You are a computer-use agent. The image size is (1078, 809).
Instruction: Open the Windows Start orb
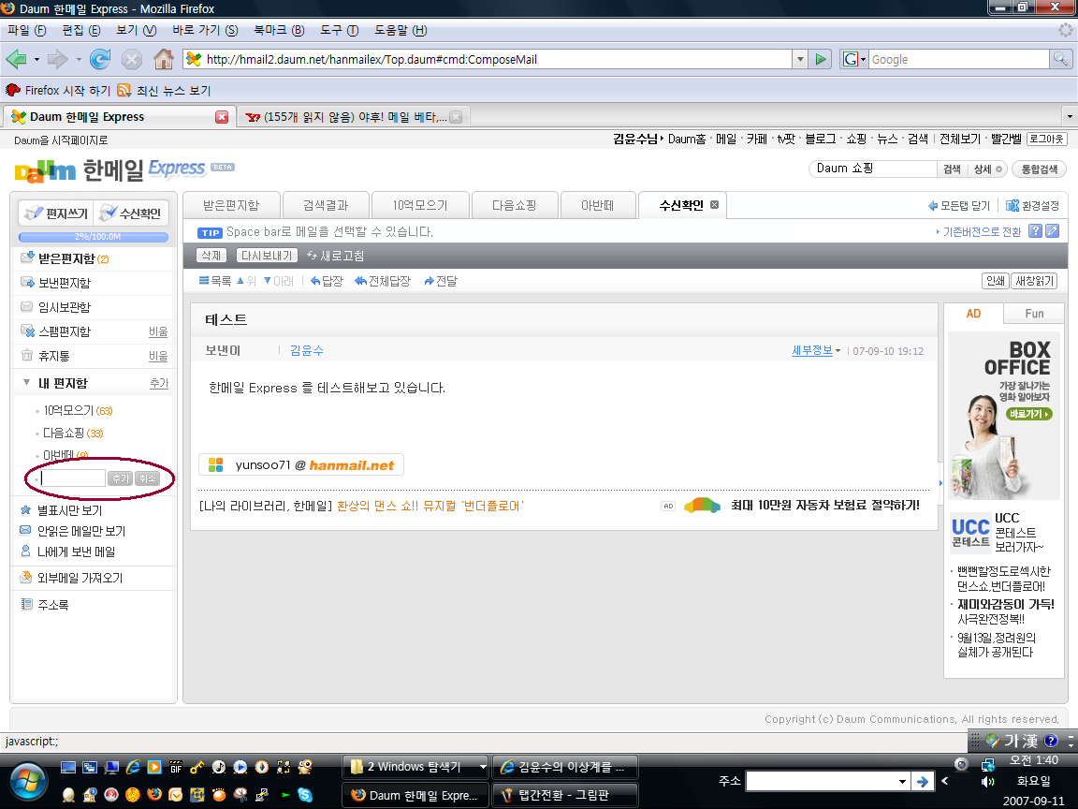28,782
